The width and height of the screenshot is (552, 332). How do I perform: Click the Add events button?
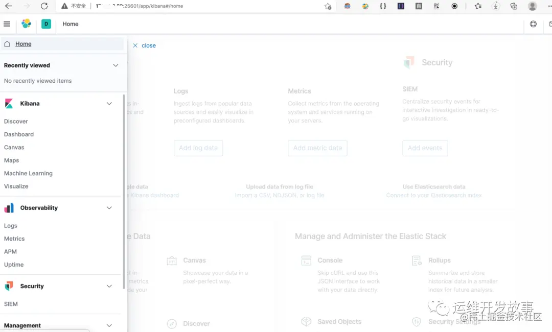pos(425,148)
